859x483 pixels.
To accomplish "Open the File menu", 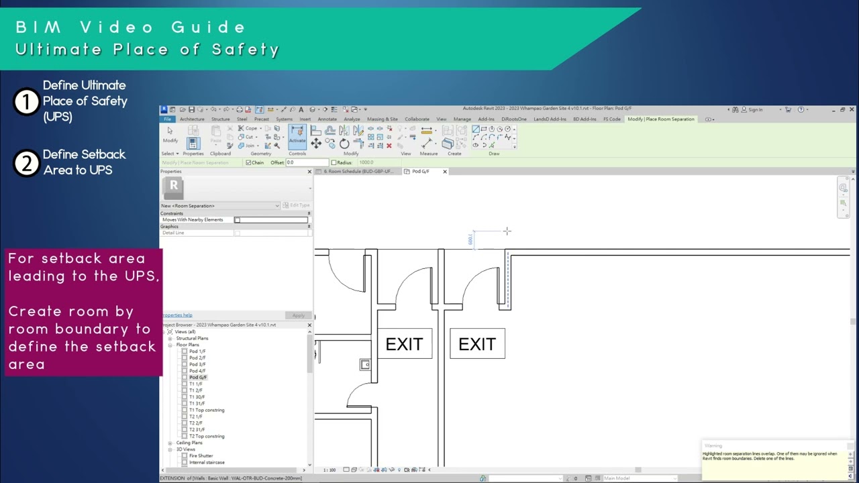I will coord(168,119).
